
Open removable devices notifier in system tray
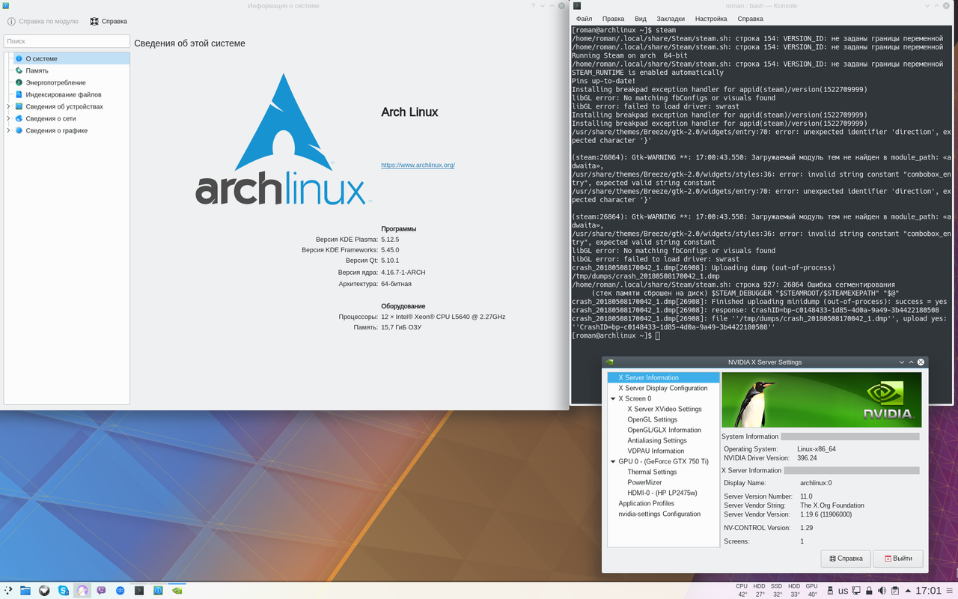point(830,591)
